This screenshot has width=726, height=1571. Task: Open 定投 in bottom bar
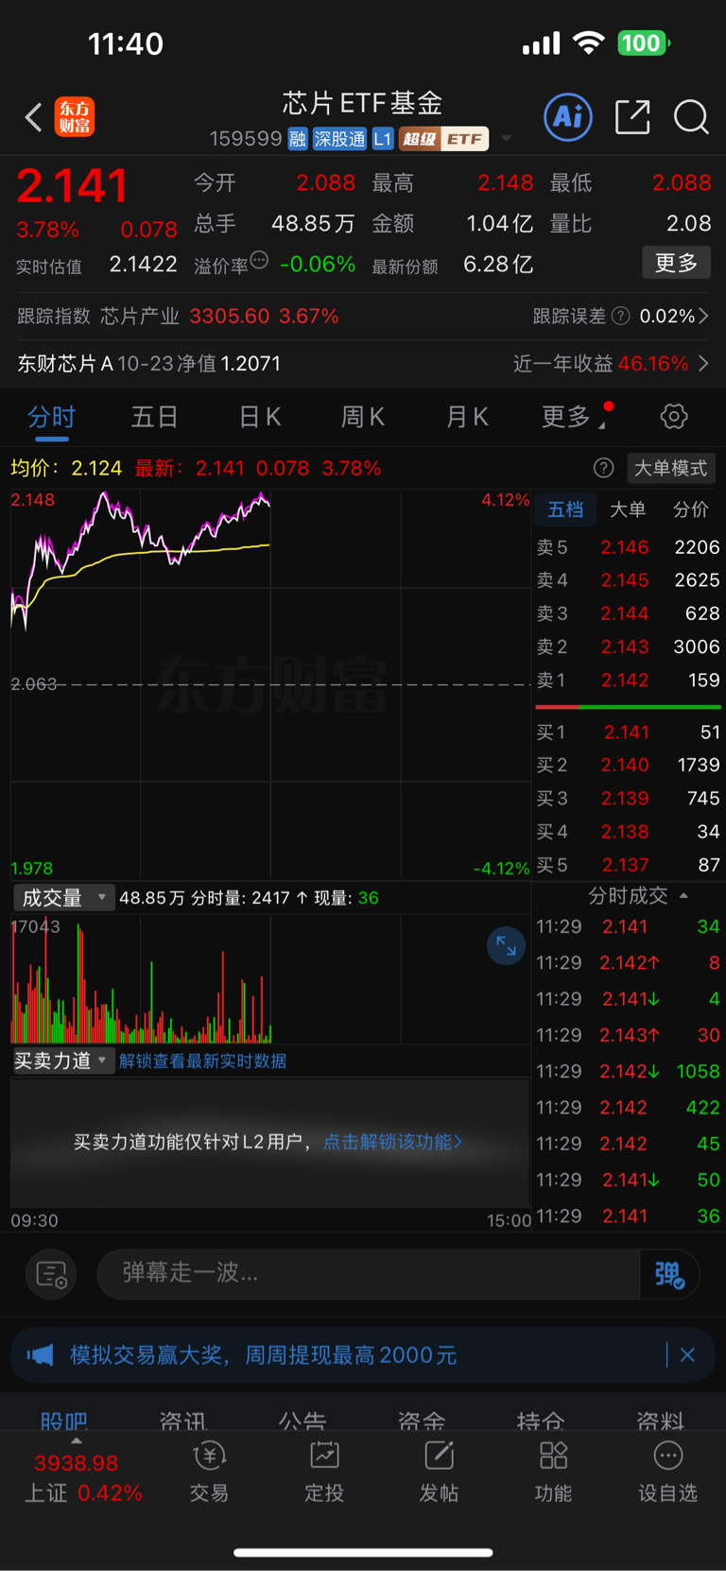click(x=324, y=1471)
